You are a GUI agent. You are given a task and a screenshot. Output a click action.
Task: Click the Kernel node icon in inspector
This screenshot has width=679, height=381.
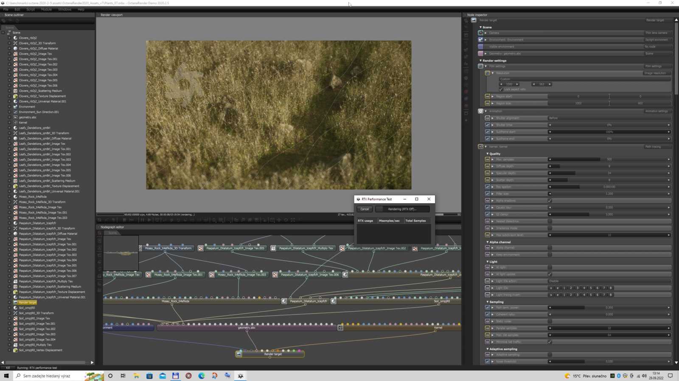(x=480, y=147)
